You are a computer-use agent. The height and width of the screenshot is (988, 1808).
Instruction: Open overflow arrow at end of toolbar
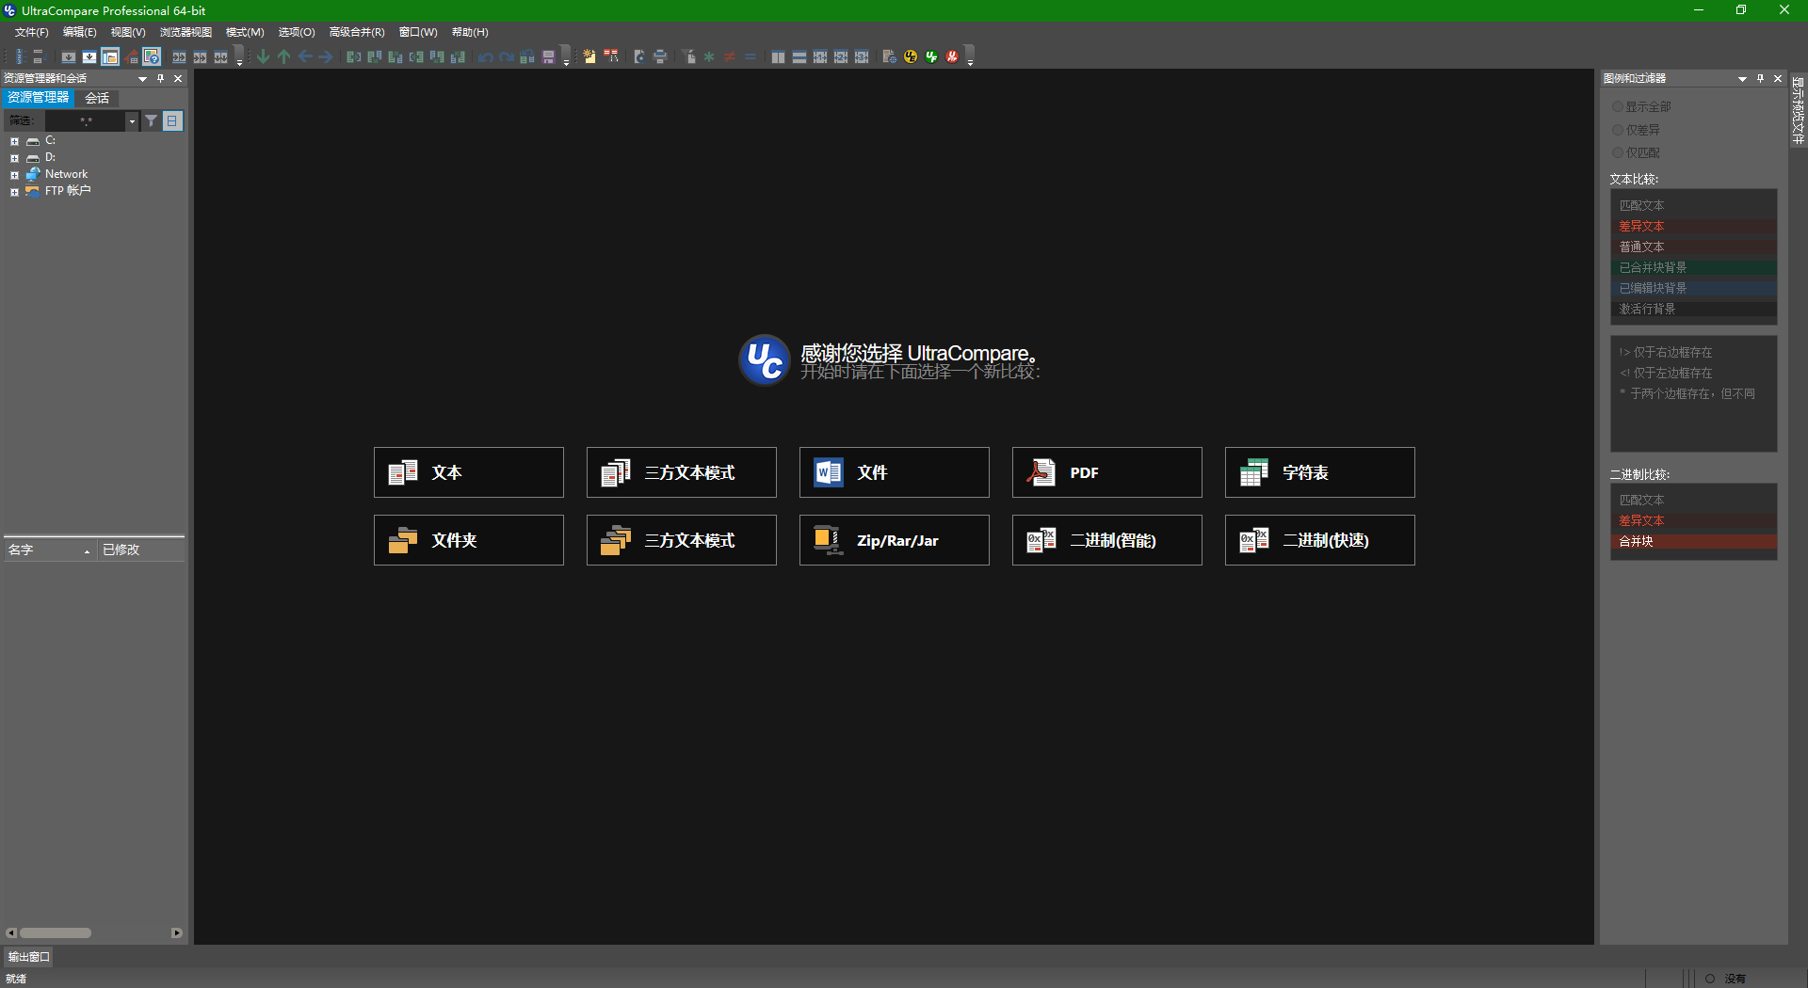coord(970,57)
